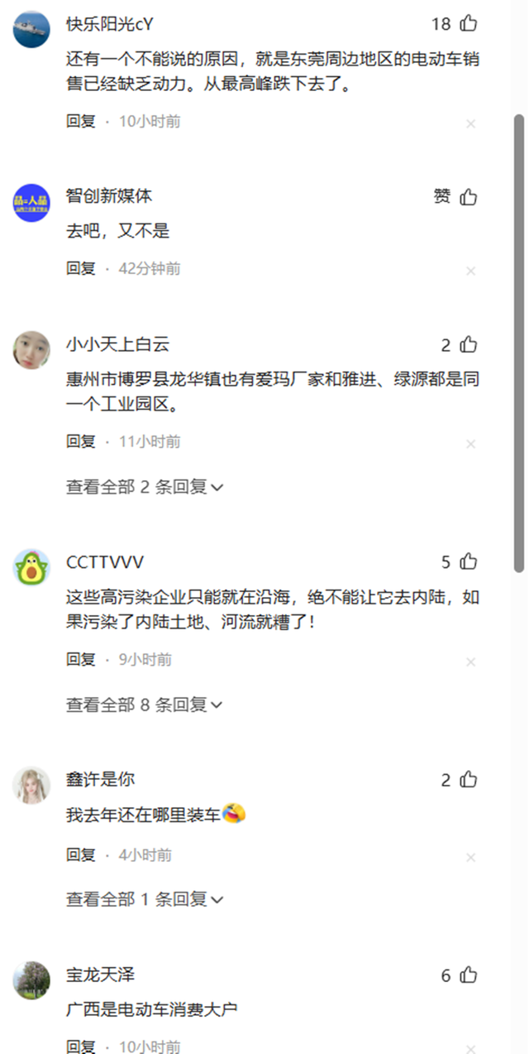Expand all 2 replies under 小小天上白云
The width and height of the screenshot is (529, 1054).
pyautogui.click(x=145, y=487)
